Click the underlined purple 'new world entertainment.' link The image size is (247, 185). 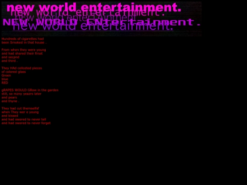pyautogui.click(x=93, y=26)
